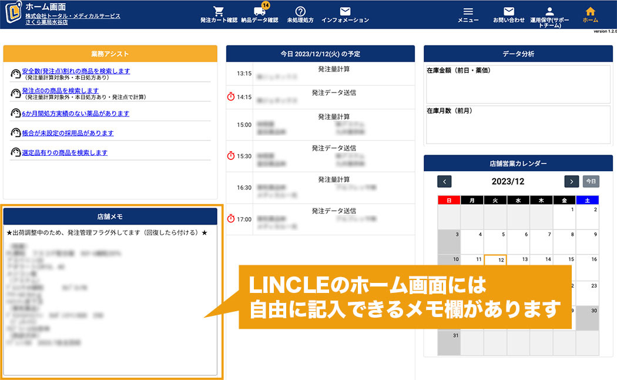Click the LINCLE logo icon
Image resolution: width=617 pixels, height=380 pixels.
pyautogui.click(x=14, y=12)
